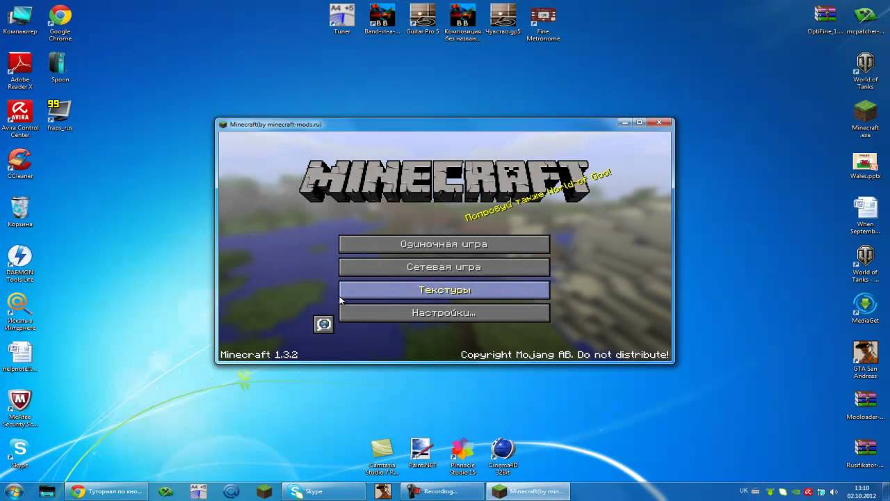Screen dimensions: 890x501
Task: Open Композиция без названия file icon
Action: [x=462, y=23]
